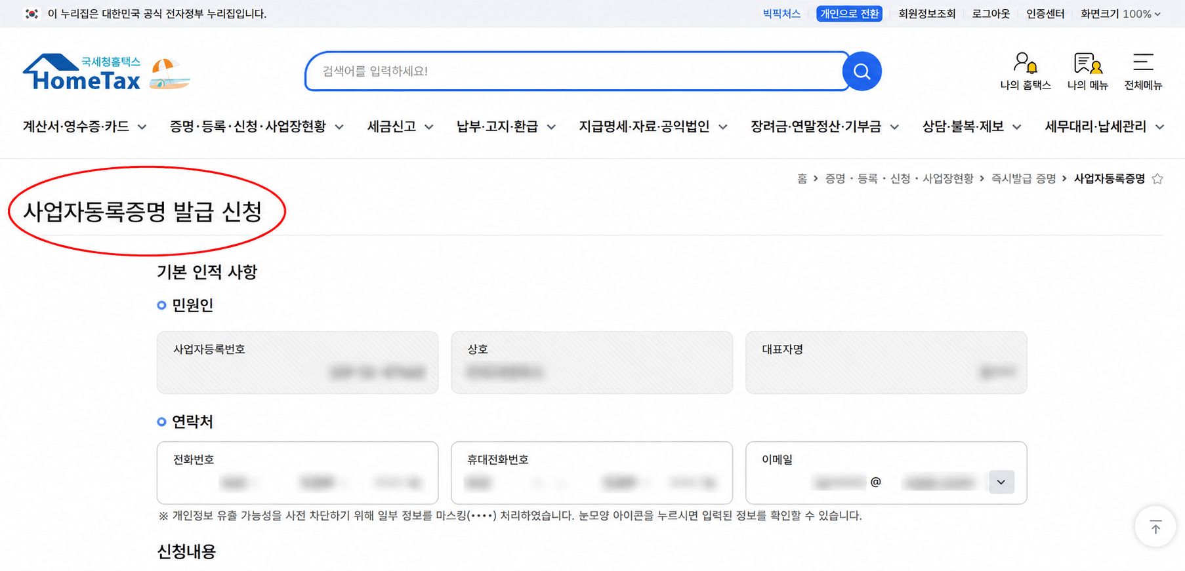Click 로그아웃 link
The width and height of the screenshot is (1185, 571).
[x=991, y=14]
